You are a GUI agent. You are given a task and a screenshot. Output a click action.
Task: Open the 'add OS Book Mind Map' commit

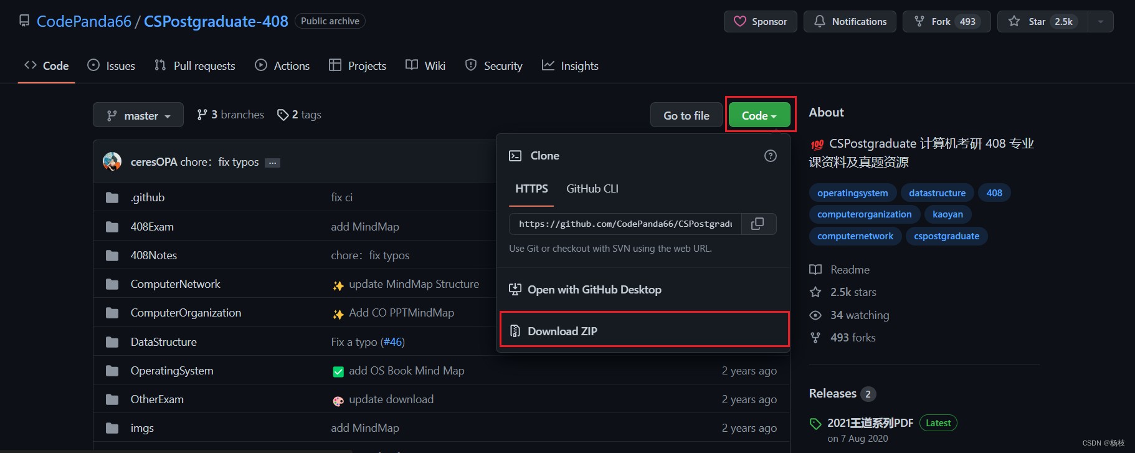click(x=407, y=371)
